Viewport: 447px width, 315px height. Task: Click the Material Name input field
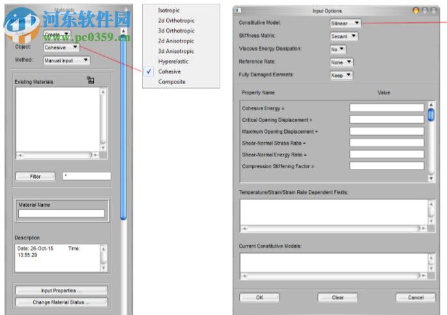pos(61,213)
